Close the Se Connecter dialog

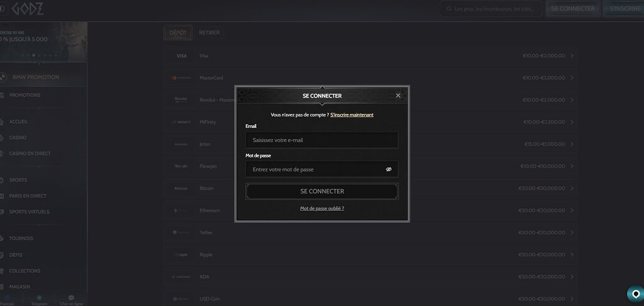pos(398,96)
